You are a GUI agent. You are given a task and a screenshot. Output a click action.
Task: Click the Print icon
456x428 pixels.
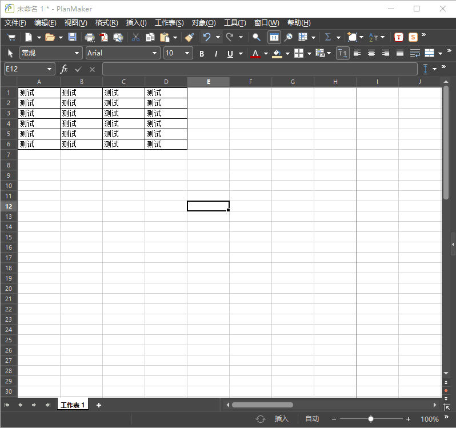coord(90,37)
